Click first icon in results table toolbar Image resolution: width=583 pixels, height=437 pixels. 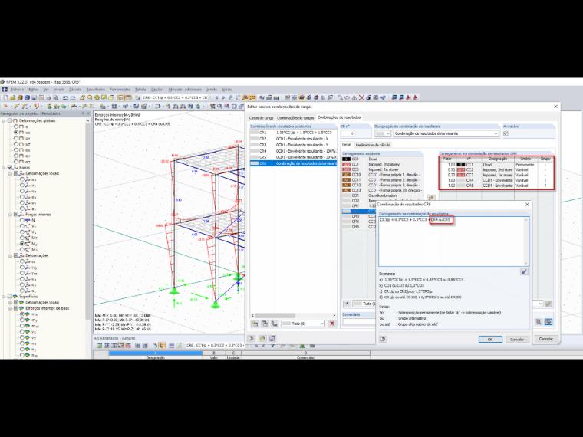coord(99,346)
